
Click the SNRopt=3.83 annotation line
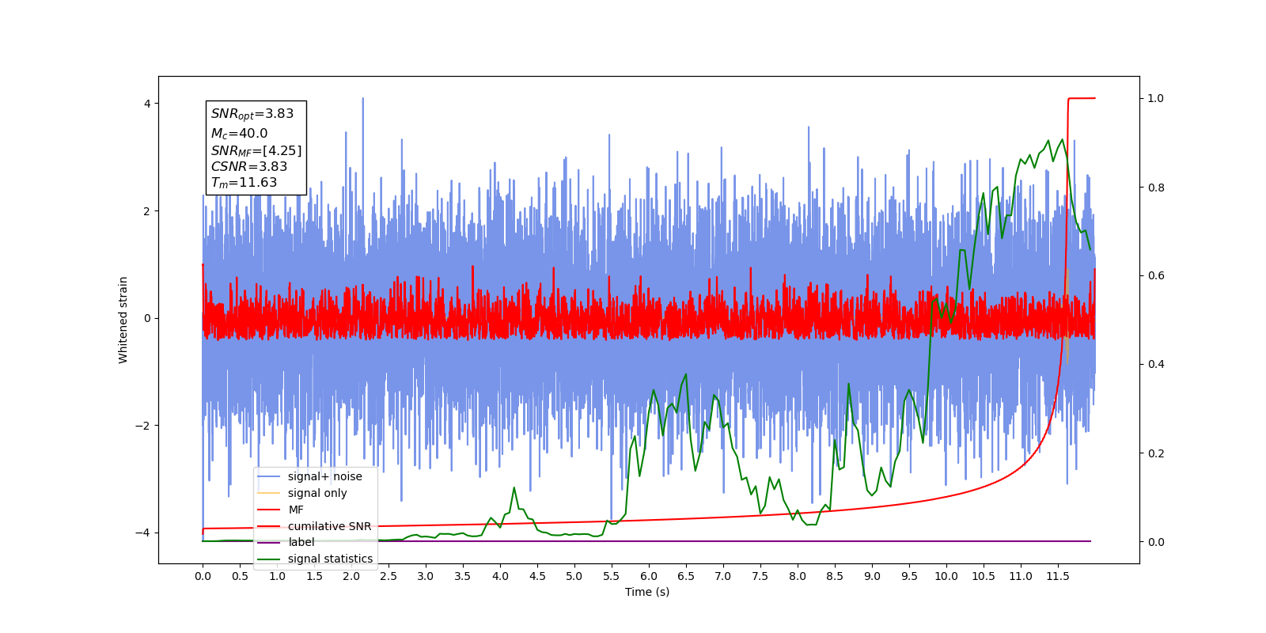tap(252, 114)
